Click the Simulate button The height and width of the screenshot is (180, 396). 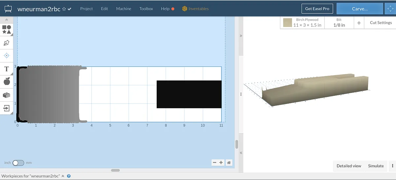point(376,166)
